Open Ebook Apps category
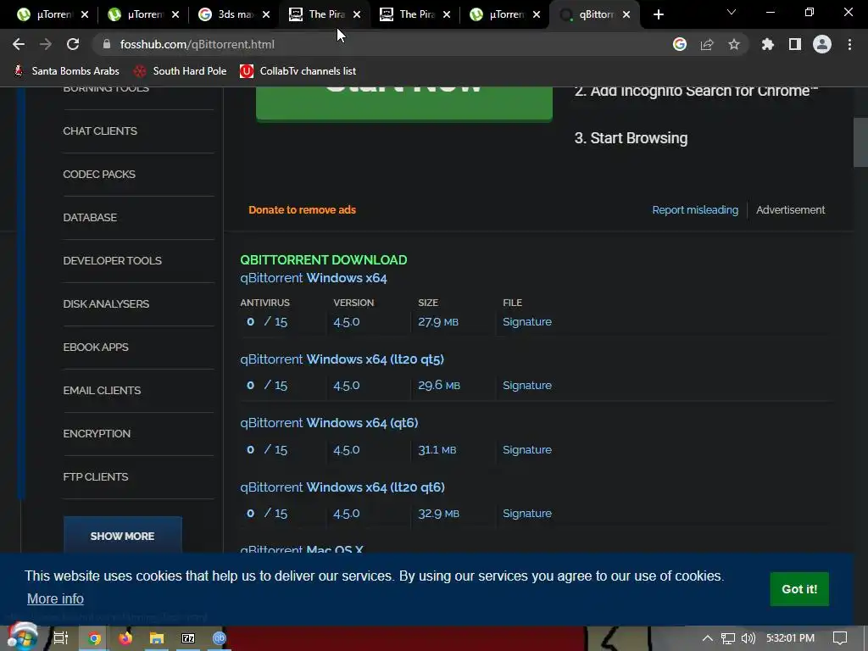This screenshot has width=868, height=651. (96, 347)
